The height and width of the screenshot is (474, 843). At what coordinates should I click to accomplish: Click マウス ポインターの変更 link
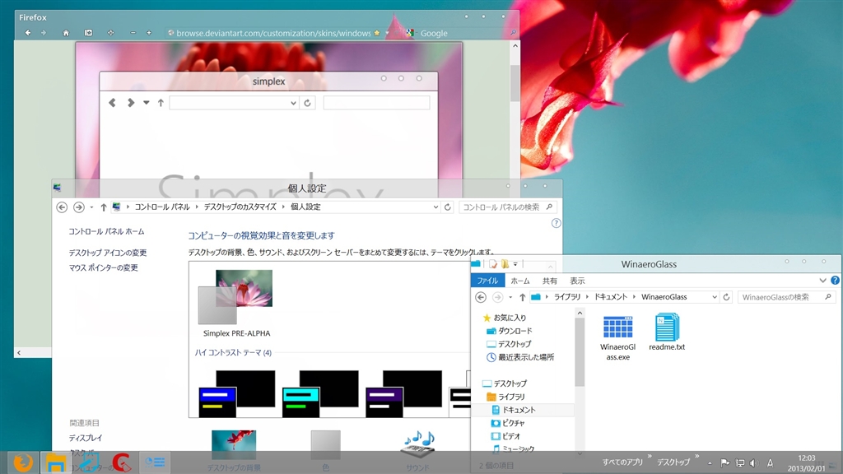103,267
